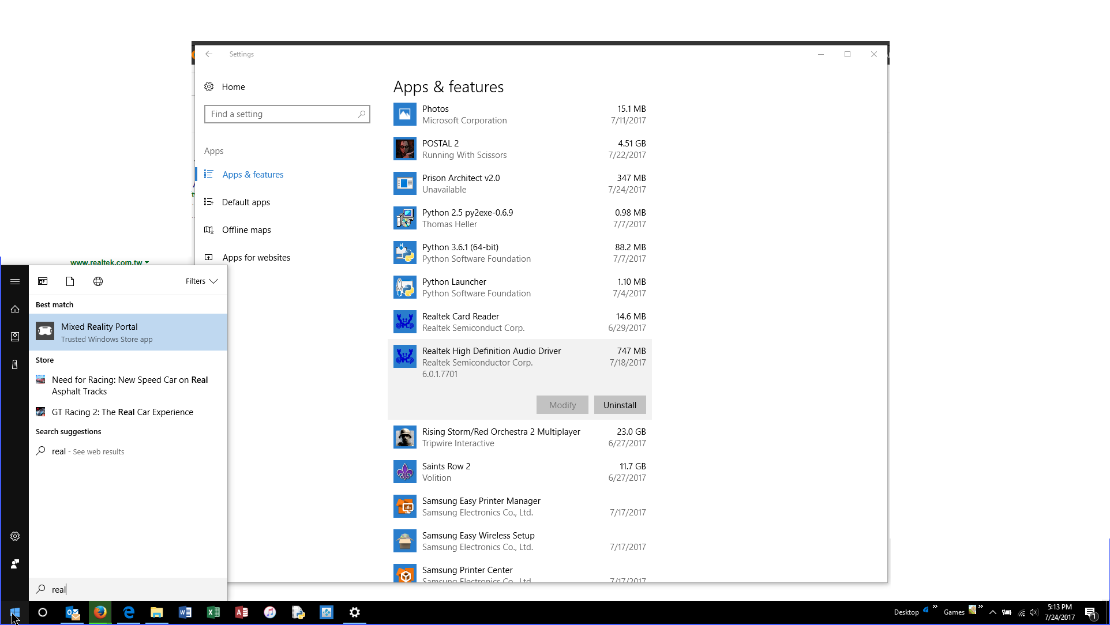This screenshot has width=1110, height=625.
Task: Expand the Desktop toolbar chevron
Action: coord(935,607)
